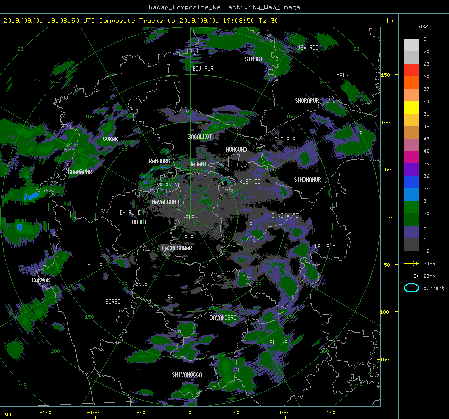Click the Tz 30 header value

point(268,21)
